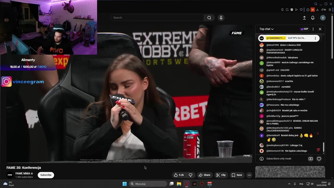Open live chat options three dots
This screenshot has height=188, width=334.
(313, 29)
